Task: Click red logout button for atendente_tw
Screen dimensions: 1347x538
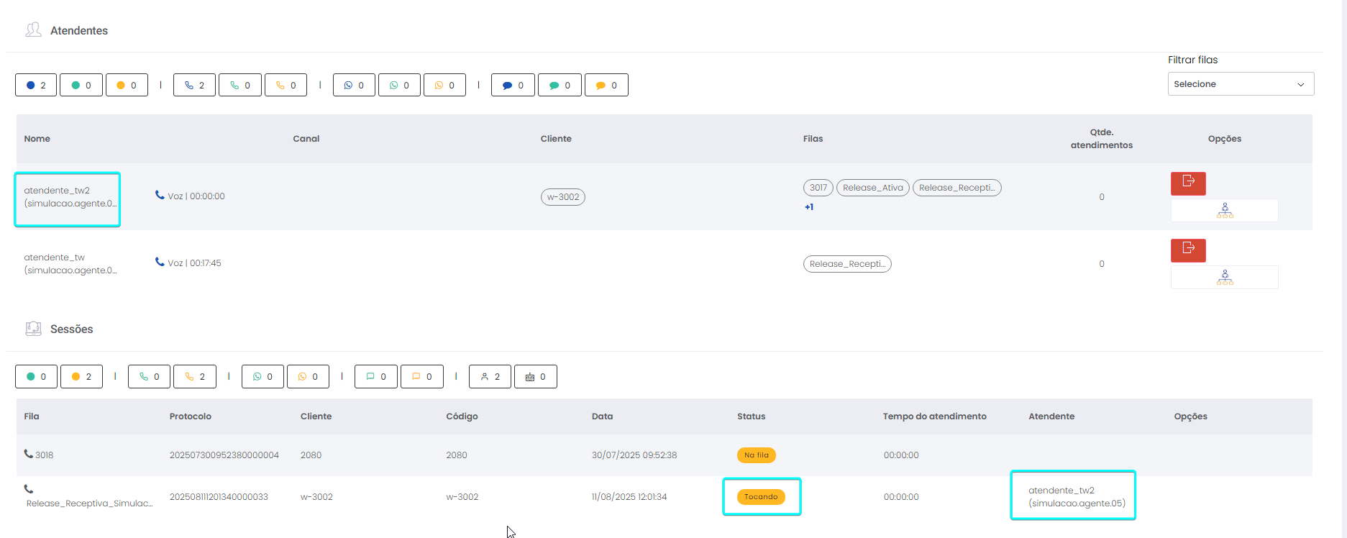Action: [x=1187, y=250]
